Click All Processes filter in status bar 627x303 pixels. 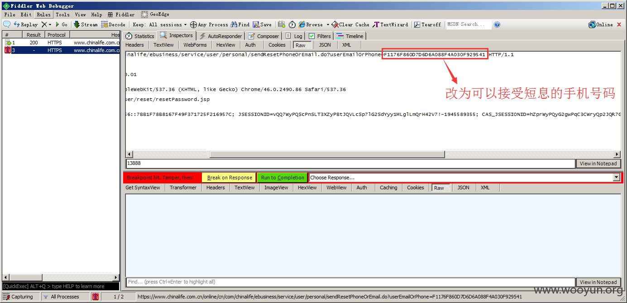click(x=65, y=297)
